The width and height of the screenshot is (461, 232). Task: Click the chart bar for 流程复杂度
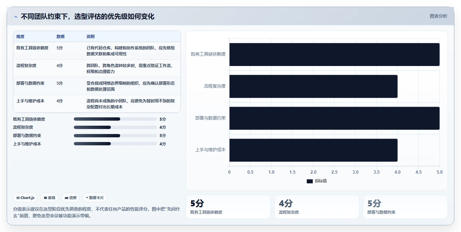tap(313, 86)
